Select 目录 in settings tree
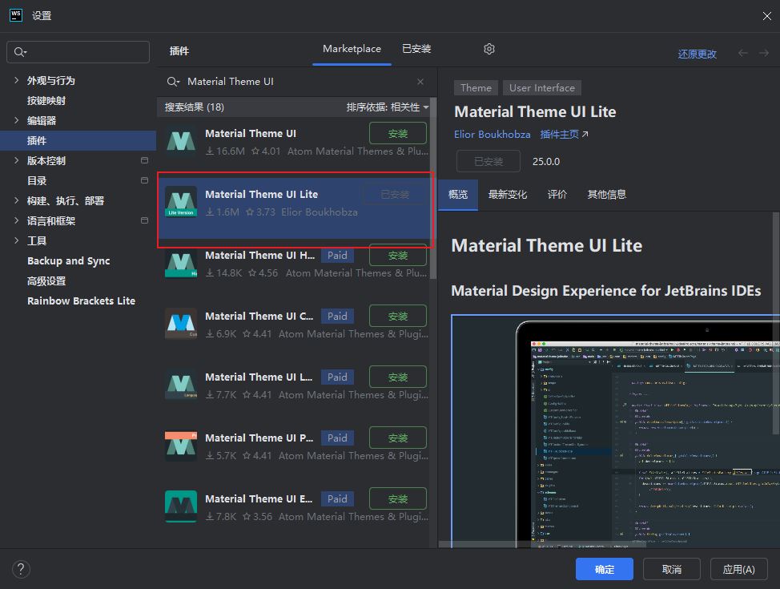 (37, 181)
